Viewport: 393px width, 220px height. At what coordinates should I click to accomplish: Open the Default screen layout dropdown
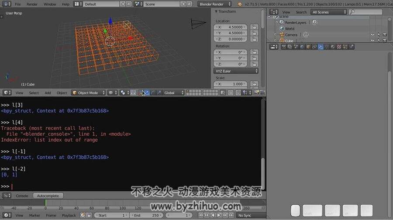click(79, 4)
